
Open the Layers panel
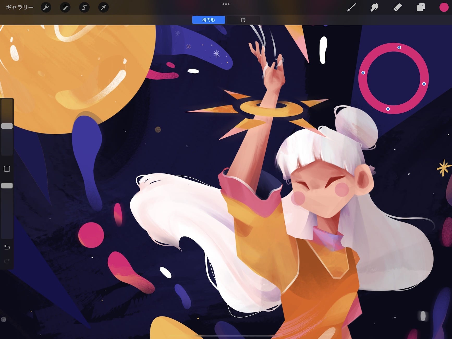421,7
